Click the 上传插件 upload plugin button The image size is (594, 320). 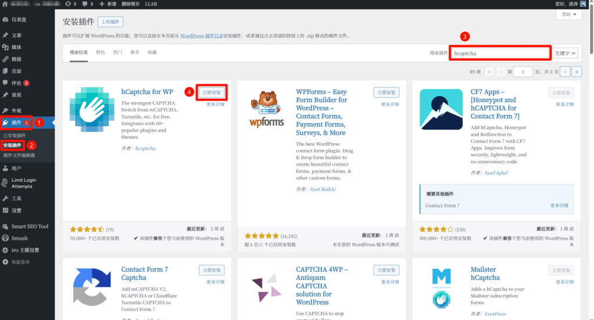pos(110,22)
